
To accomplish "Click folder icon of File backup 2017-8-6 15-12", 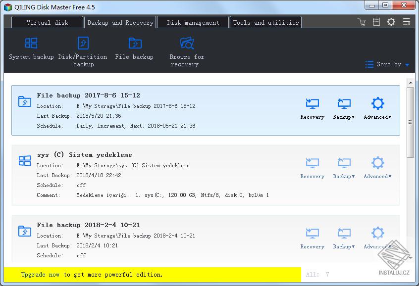I will [25, 101].
